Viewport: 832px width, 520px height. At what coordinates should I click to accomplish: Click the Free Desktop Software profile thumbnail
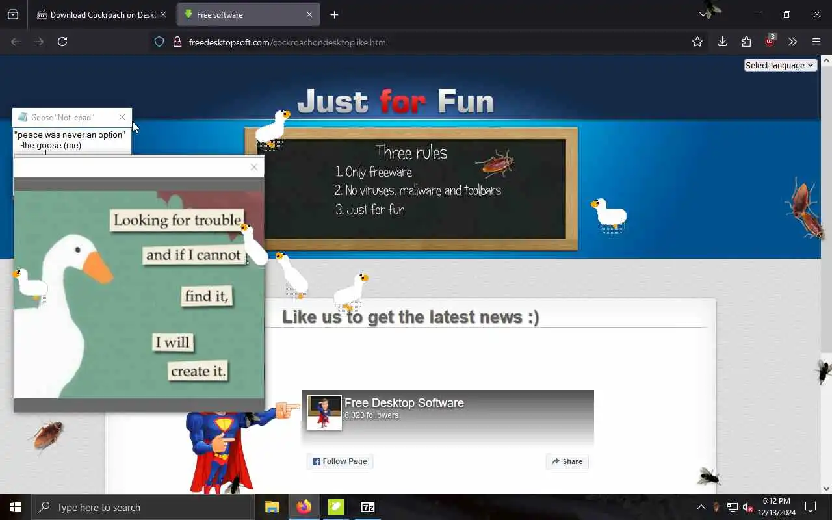click(x=324, y=413)
